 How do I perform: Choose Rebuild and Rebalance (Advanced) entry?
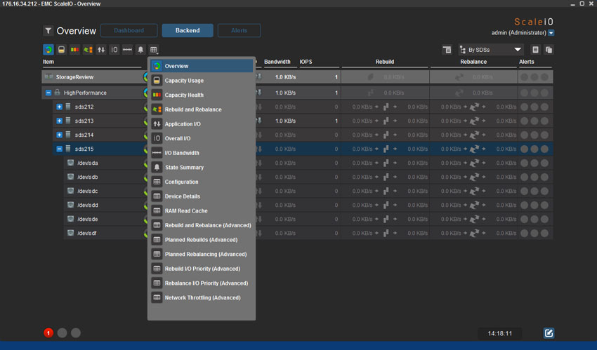click(x=202, y=225)
